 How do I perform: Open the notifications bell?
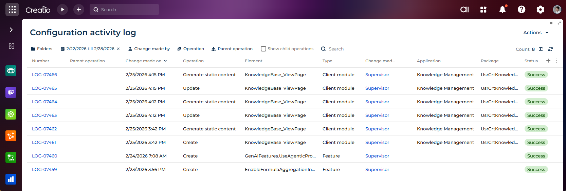click(503, 9)
